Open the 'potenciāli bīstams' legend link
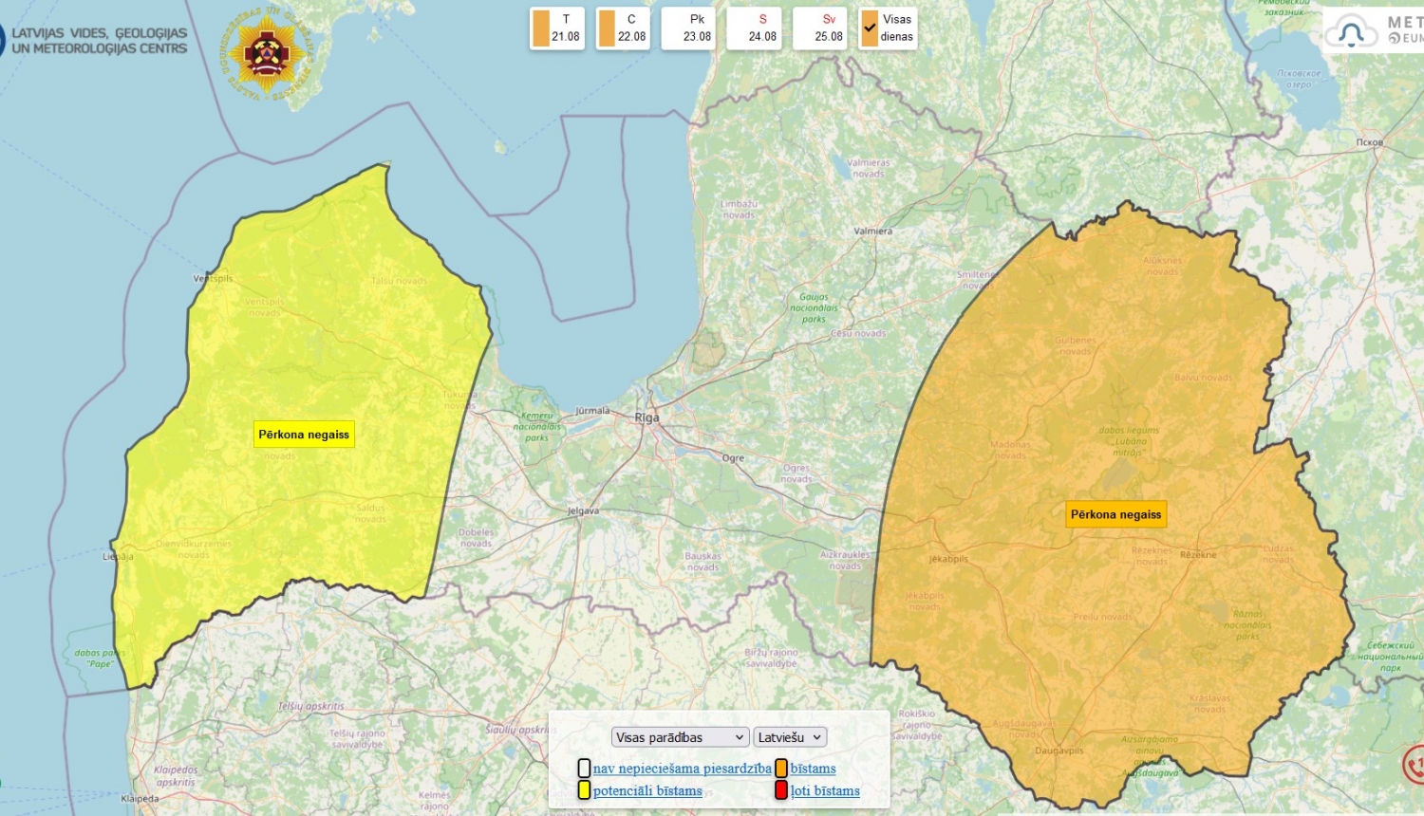The height and width of the screenshot is (816, 1424). (x=647, y=790)
